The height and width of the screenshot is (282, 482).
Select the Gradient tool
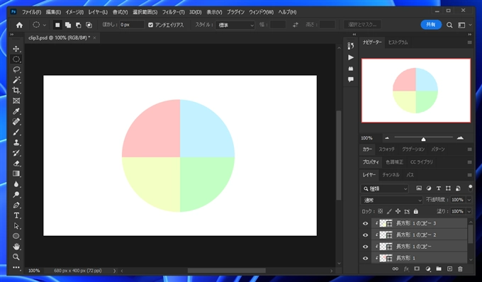click(16, 174)
